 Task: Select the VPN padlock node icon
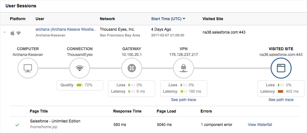pos(183,68)
